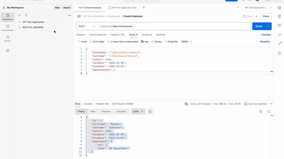The image size is (284, 159).
Task: Open the configure sidebar grid icon
Action: coord(8,51)
